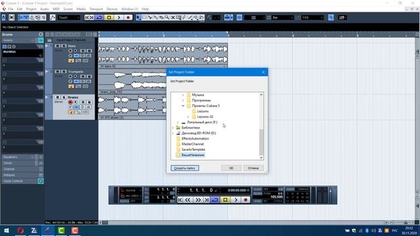This screenshot has height=236, width=420.
Task: Open the Touch automation mode dropdown
Action: tap(69, 18)
